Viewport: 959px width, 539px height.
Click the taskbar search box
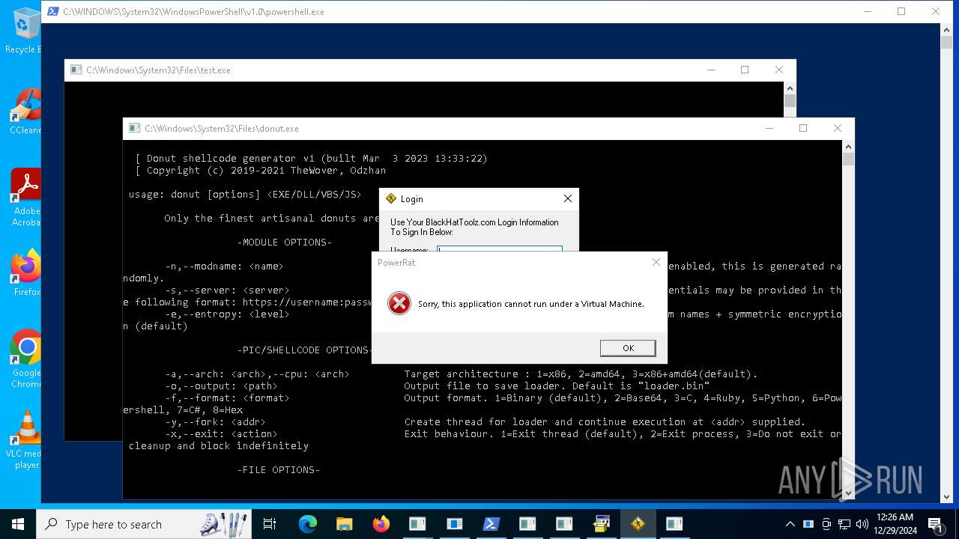tap(144, 524)
